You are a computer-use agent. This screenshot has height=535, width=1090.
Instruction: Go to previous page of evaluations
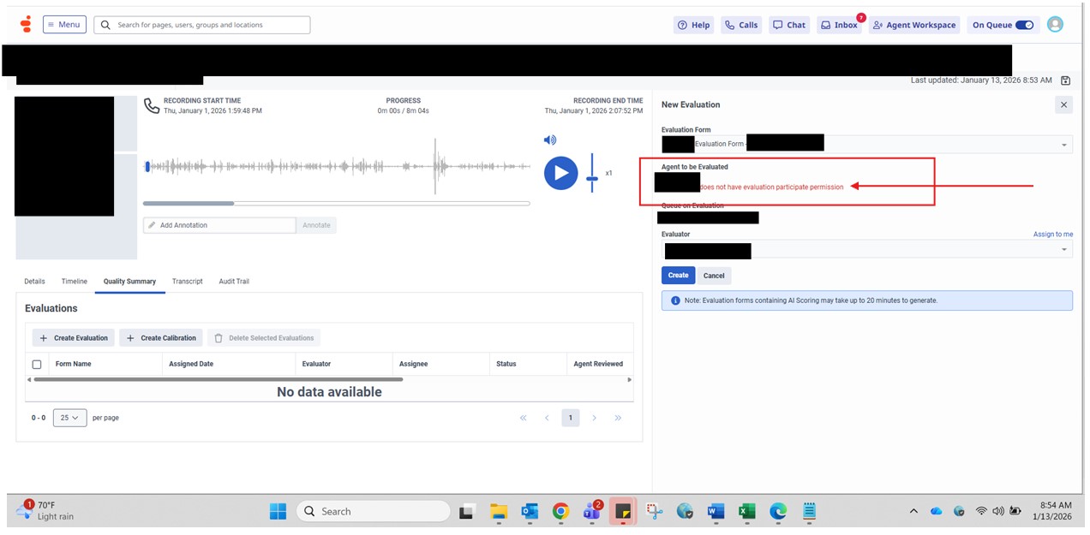click(x=547, y=418)
